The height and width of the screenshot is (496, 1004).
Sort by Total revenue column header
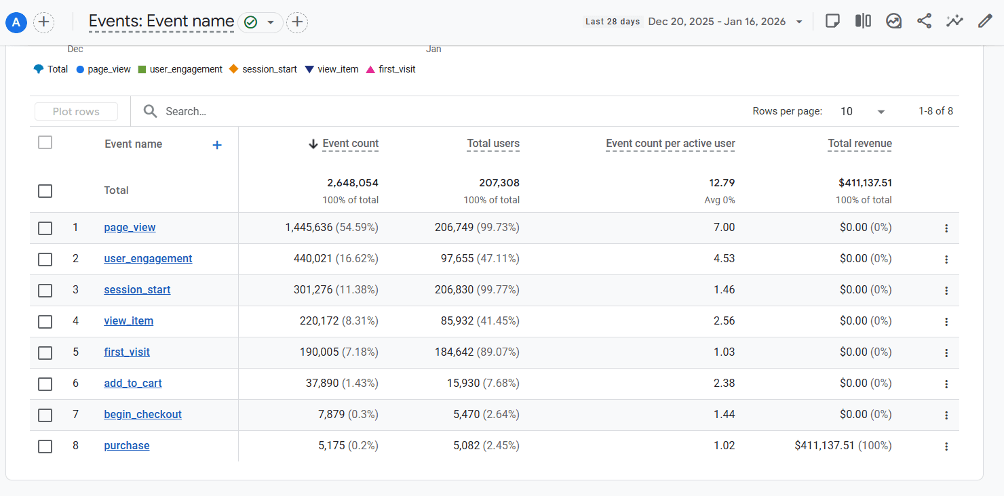pyautogui.click(x=860, y=144)
